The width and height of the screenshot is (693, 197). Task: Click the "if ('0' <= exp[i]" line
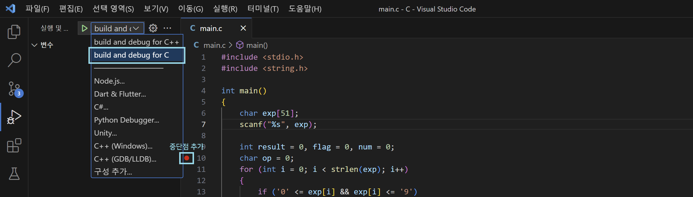click(338, 192)
